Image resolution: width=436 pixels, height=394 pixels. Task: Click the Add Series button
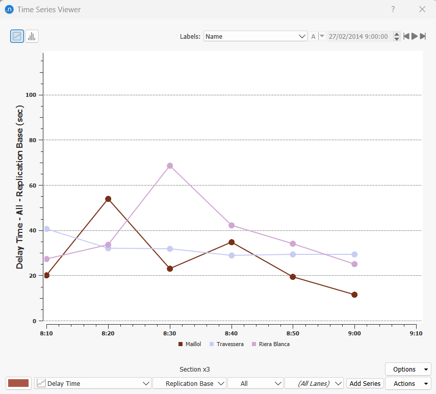point(365,383)
